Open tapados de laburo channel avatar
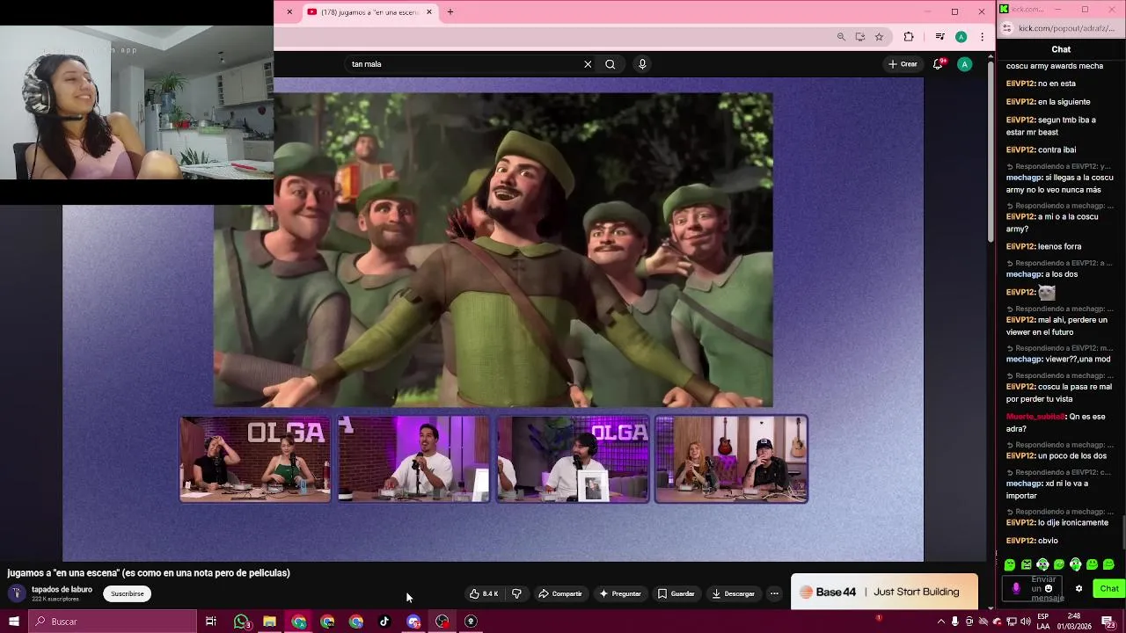The height and width of the screenshot is (633, 1126). click(16, 593)
